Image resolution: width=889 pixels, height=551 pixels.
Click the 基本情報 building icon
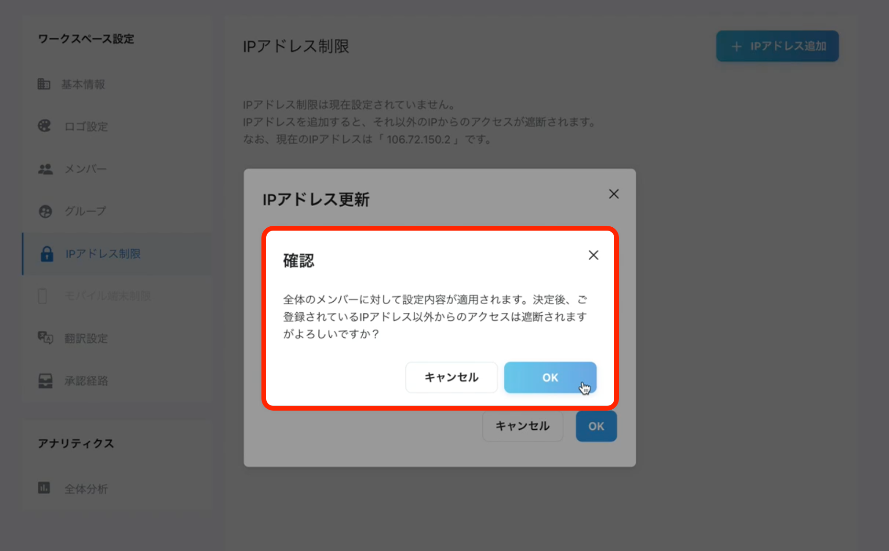click(44, 84)
